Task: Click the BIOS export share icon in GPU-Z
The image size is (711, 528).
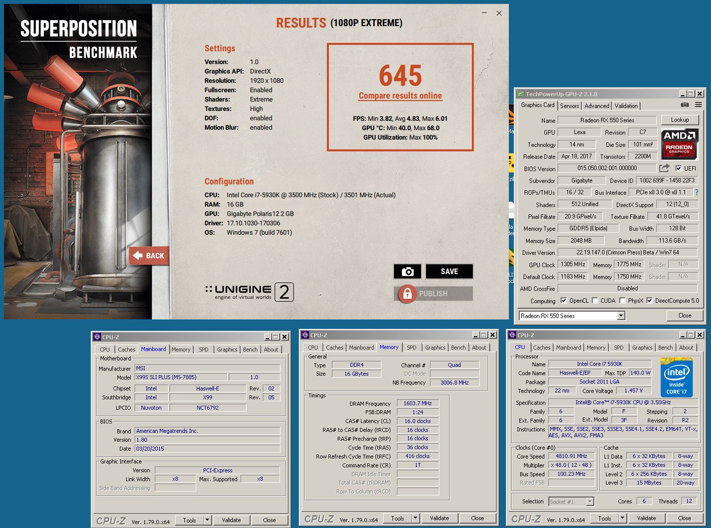Action: [664, 168]
